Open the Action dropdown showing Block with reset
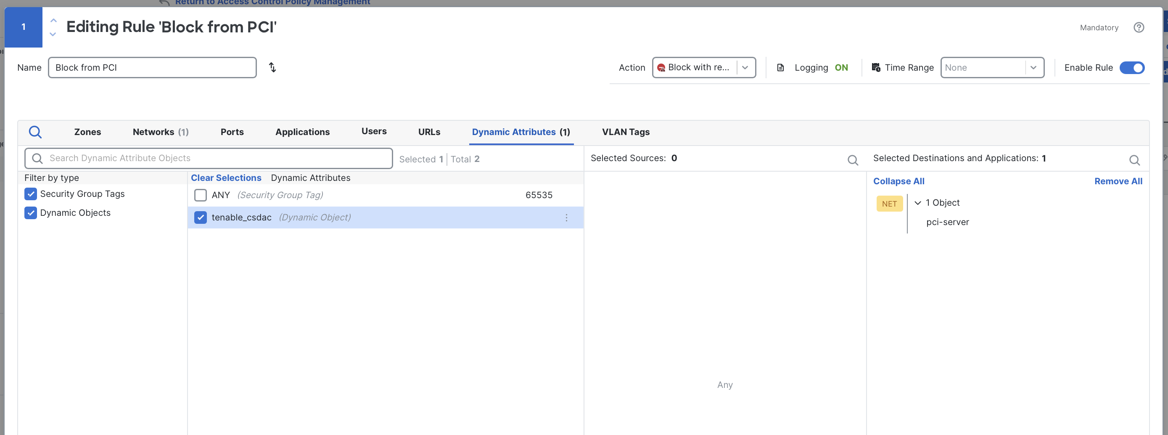The height and width of the screenshot is (435, 1168). tap(745, 67)
